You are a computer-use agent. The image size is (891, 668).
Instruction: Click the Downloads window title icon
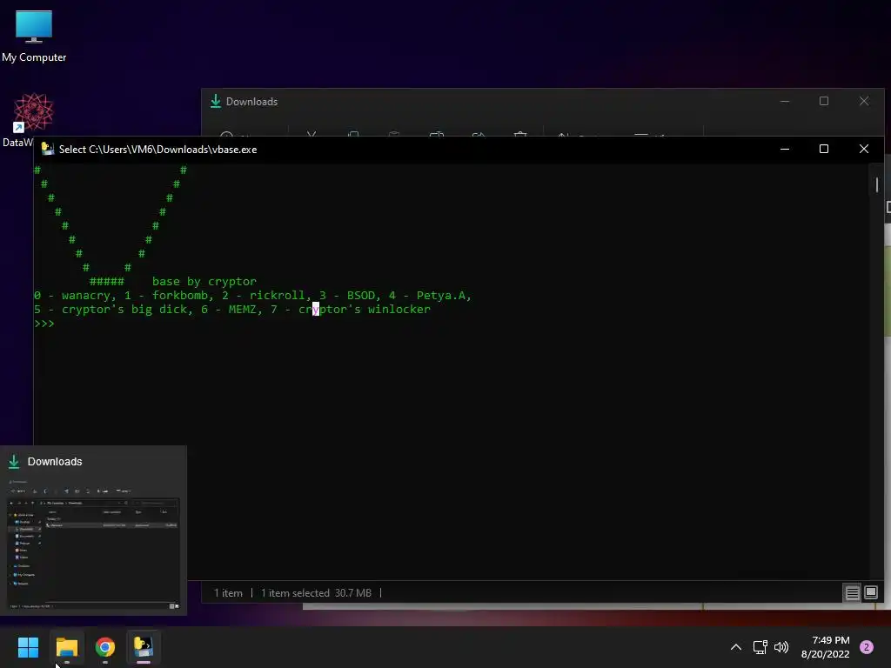pos(216,101)
